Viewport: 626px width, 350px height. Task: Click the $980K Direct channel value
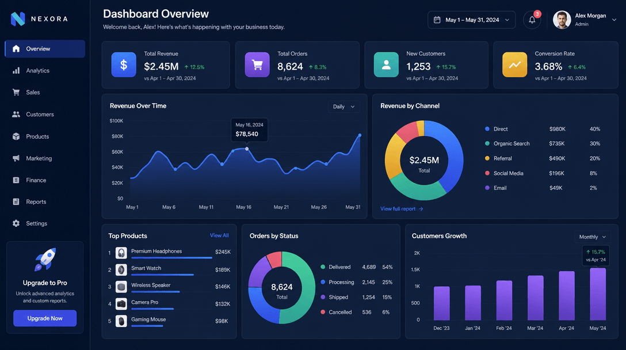tap(558, 129)
